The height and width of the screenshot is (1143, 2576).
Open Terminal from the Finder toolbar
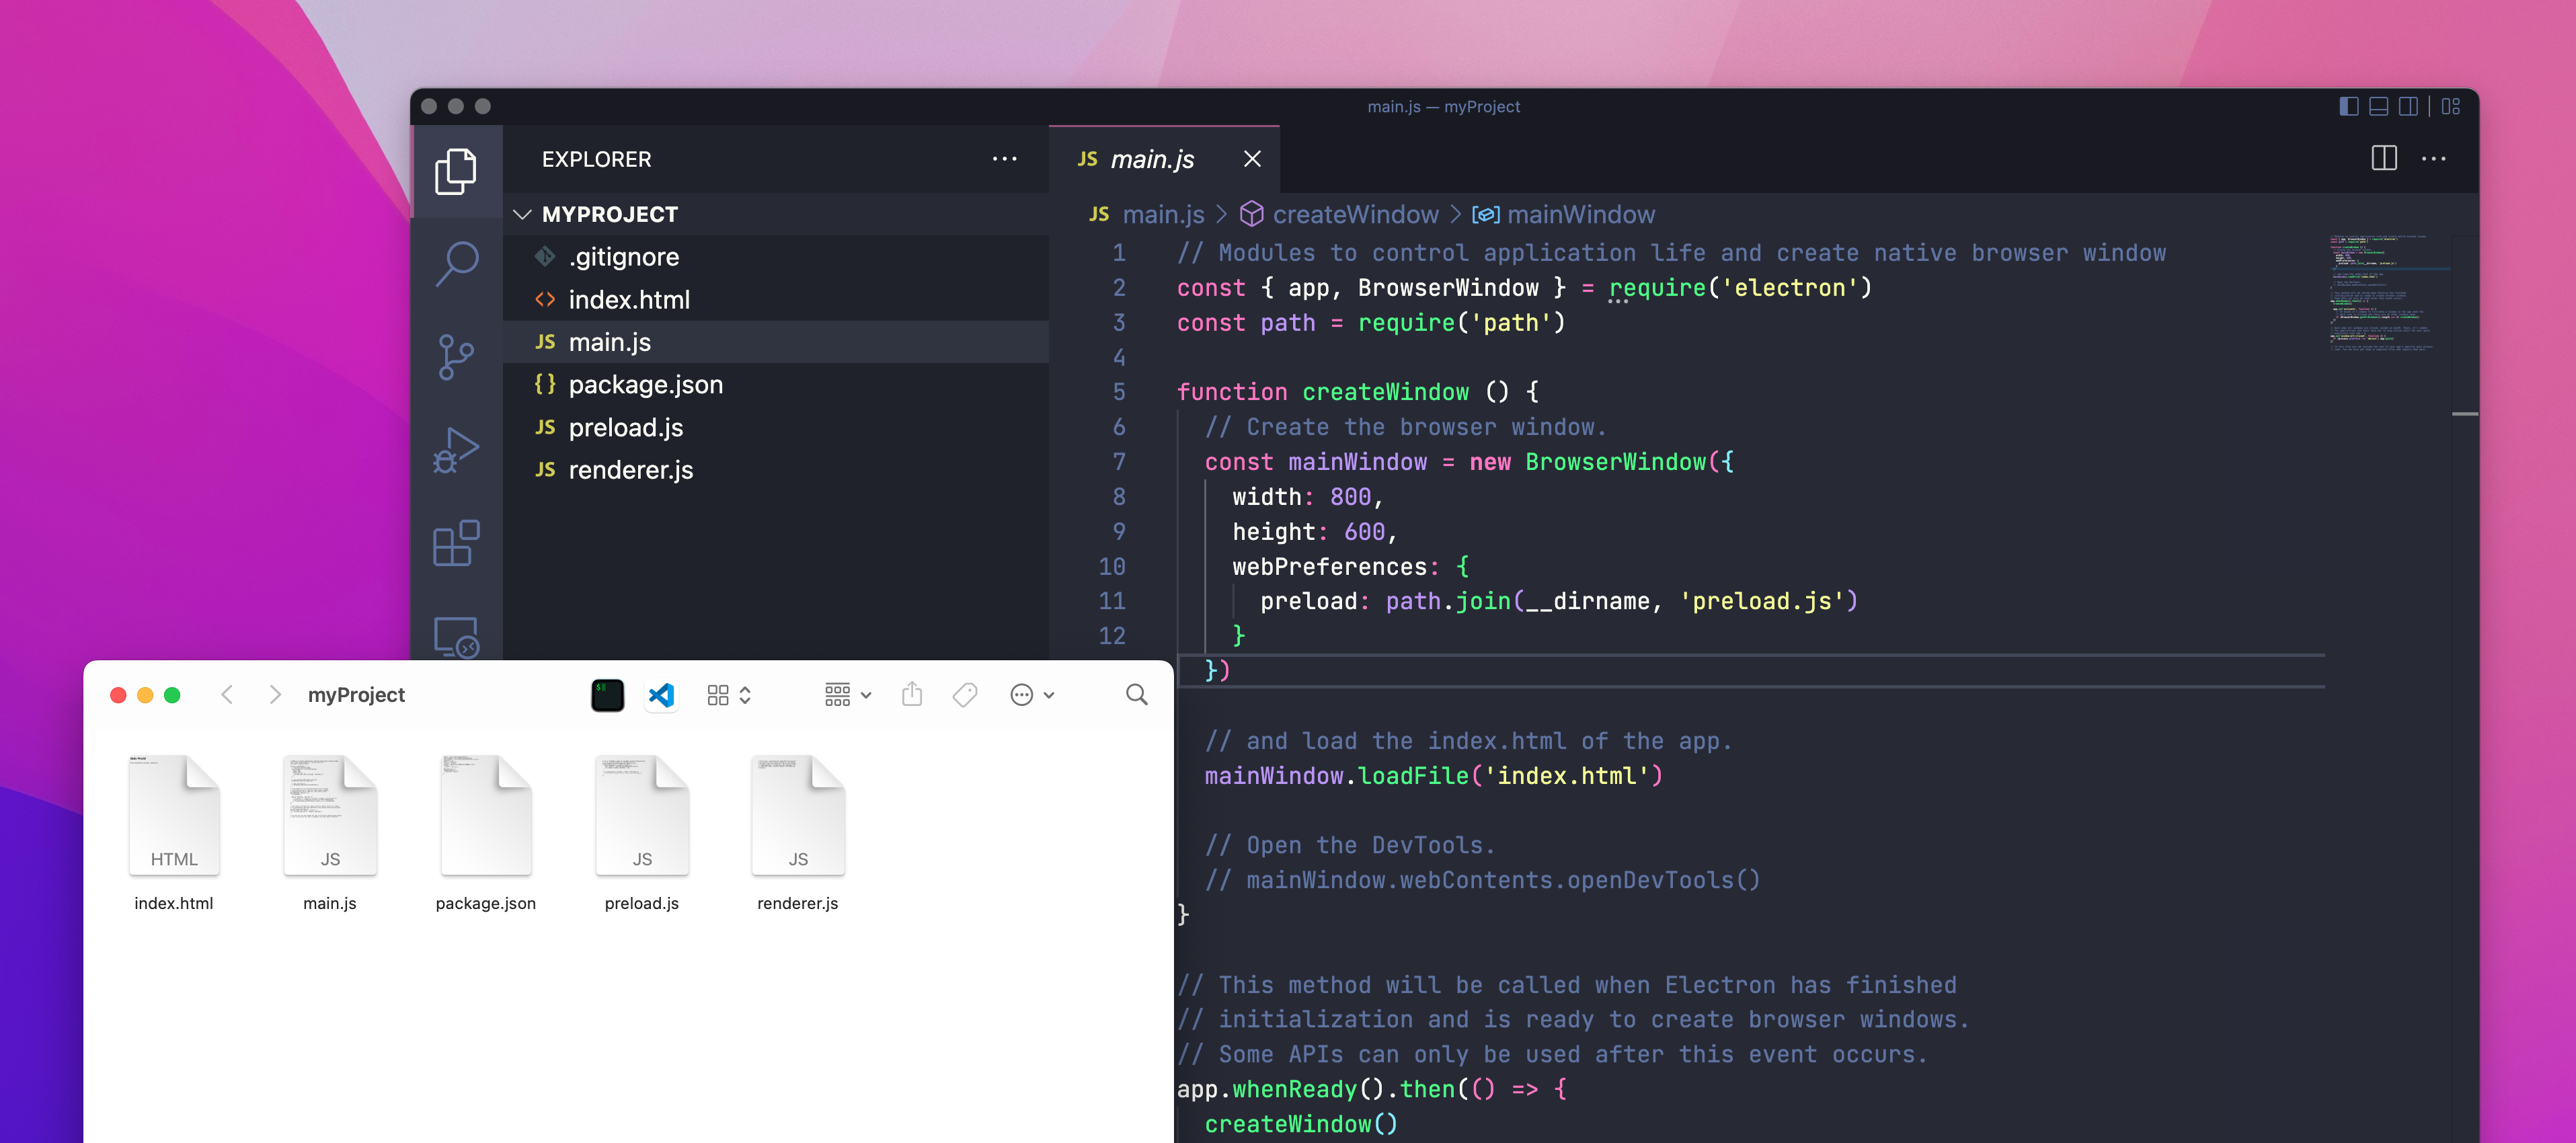tap(607, 695)
